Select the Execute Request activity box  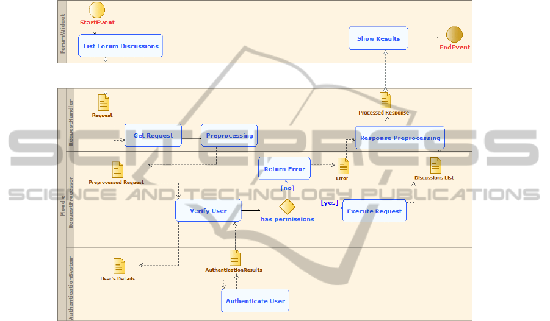click(x=374, y=211)
